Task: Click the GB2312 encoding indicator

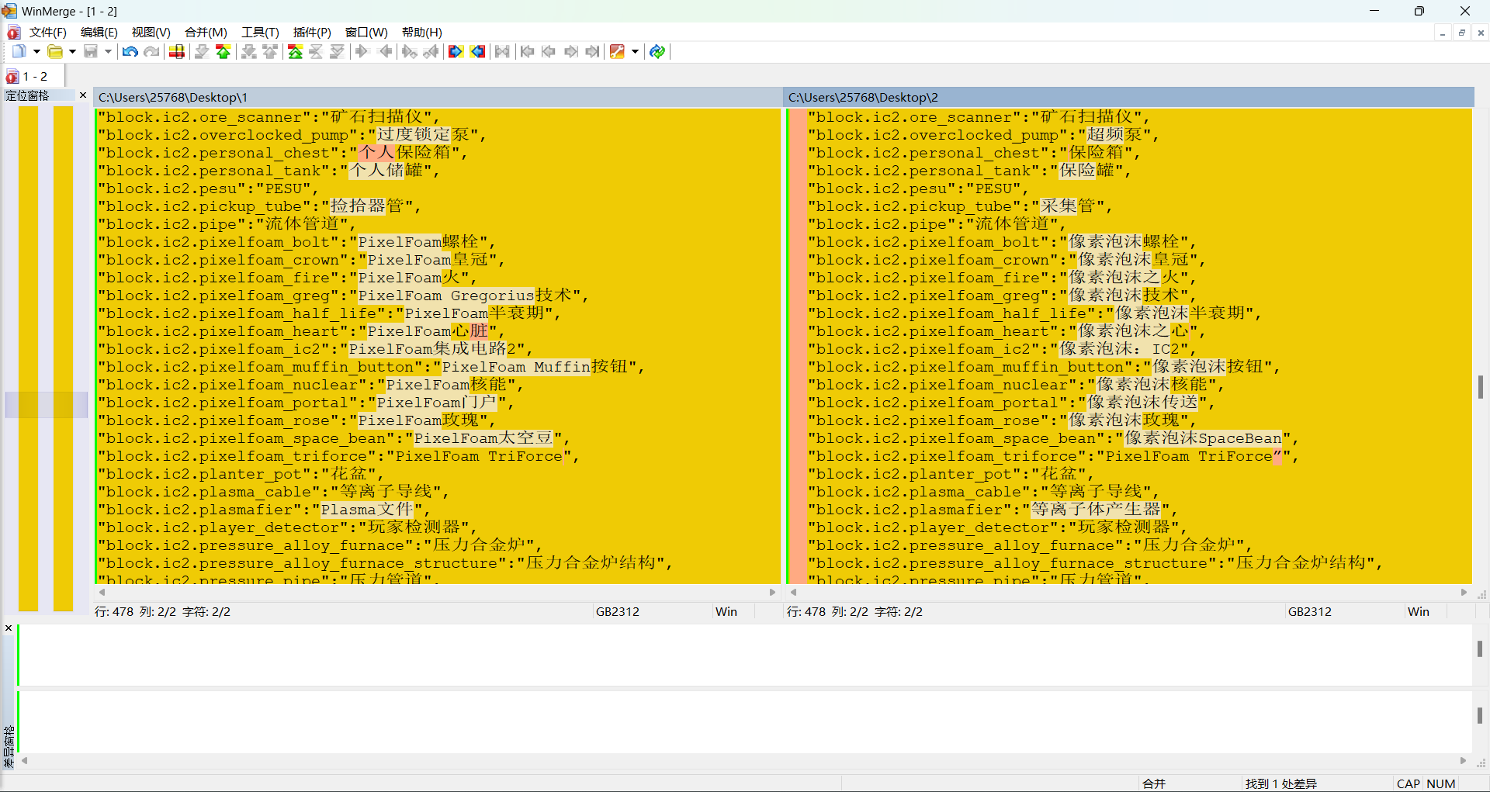Action: pyautogui.click(x=617, y=611)
